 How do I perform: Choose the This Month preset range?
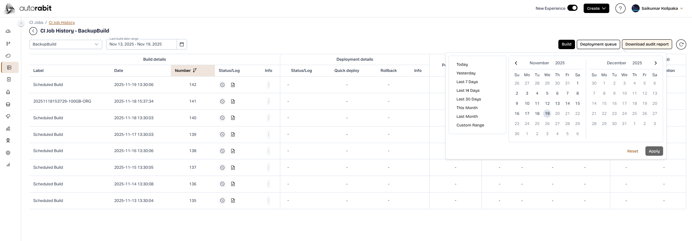467,108
